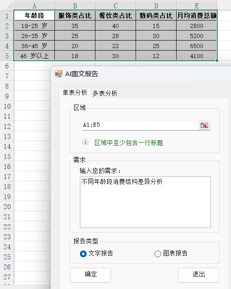Click inside the 需求 requirement text box

point(145,202)
